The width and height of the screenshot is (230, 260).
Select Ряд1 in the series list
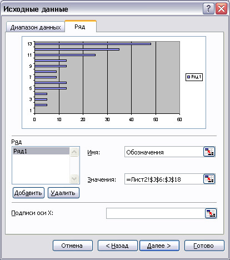click(x=41, y=151)
